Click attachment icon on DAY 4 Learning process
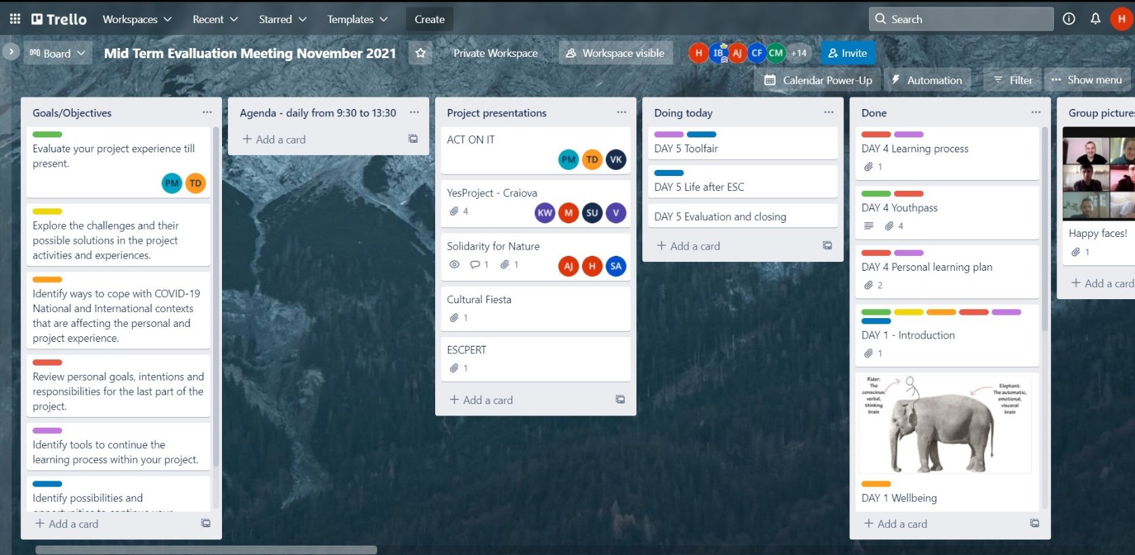 pos(868,166)
